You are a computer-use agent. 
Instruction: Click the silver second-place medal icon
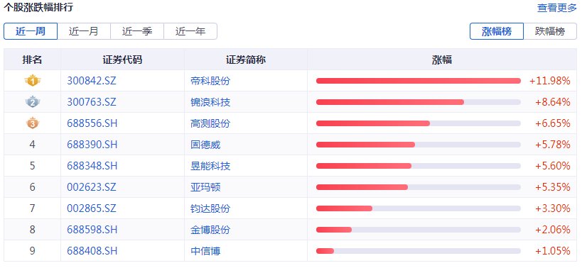point(32,102)
